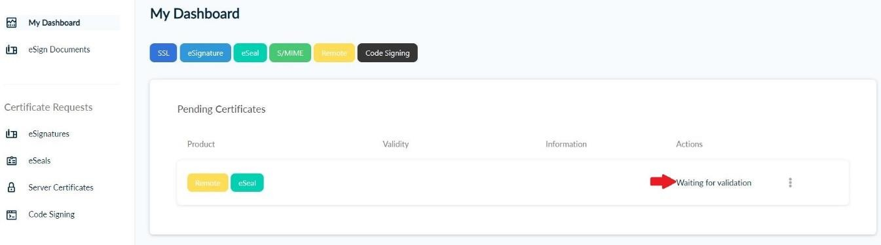This screenshot has width=881, height=245.
Task: Open eSign Documents in sidebar
Action: coord(59,49)
